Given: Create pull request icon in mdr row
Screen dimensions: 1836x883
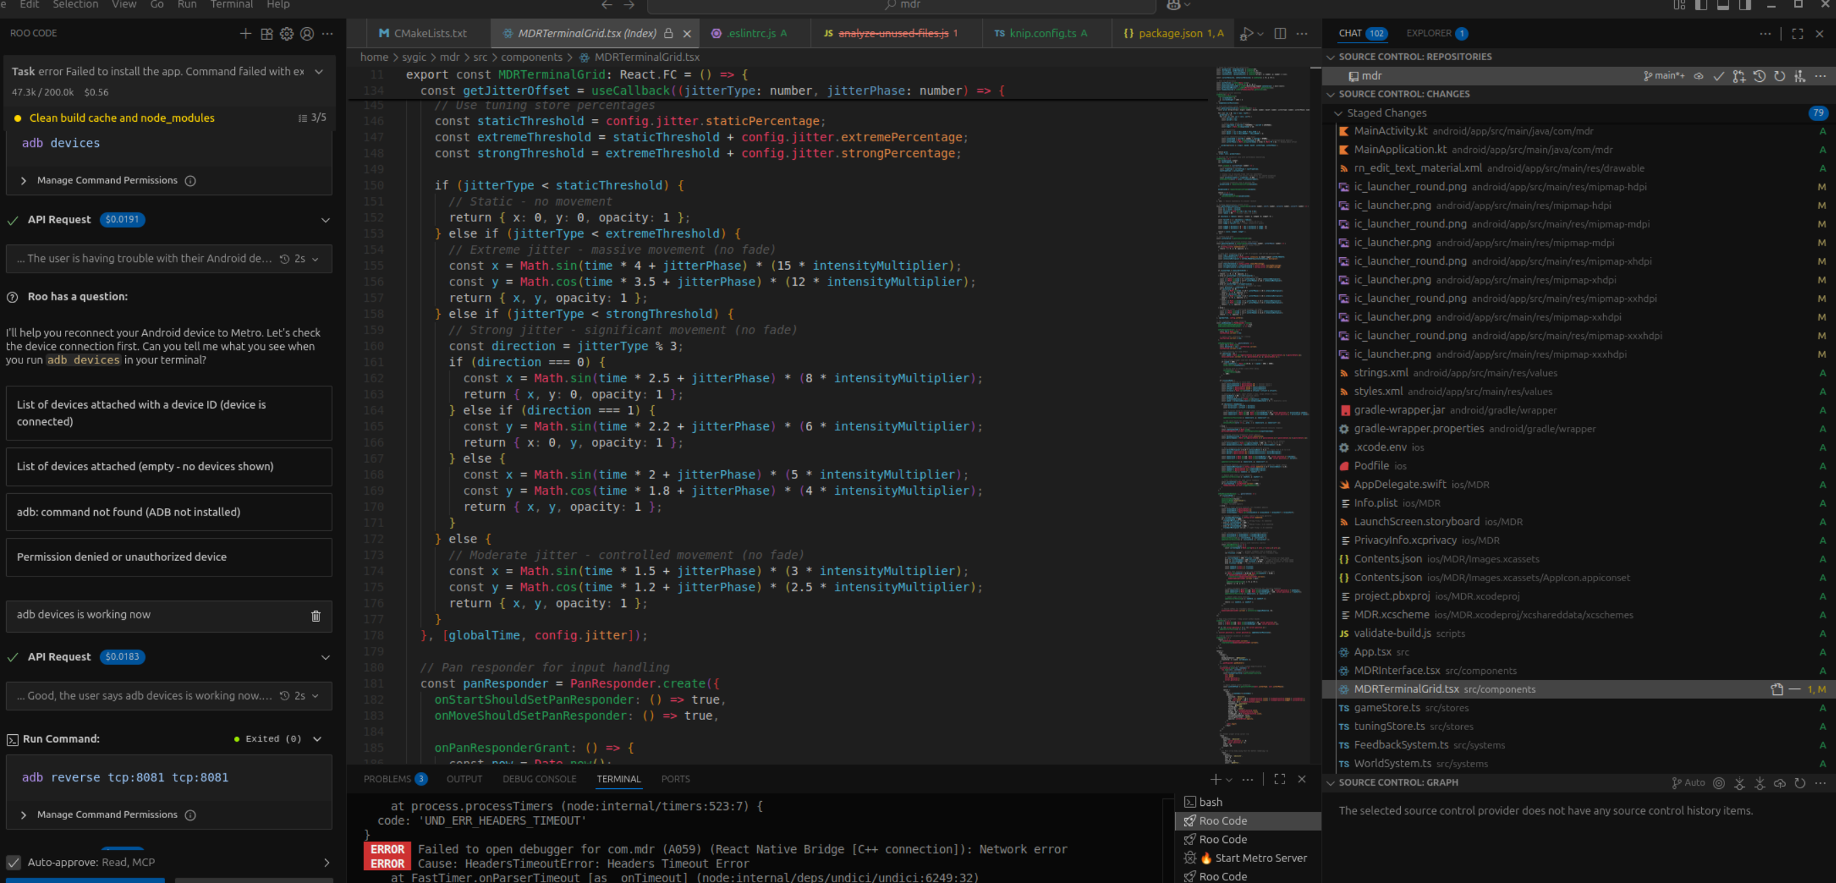Looking at the screenshot, I should (1739, 76).
